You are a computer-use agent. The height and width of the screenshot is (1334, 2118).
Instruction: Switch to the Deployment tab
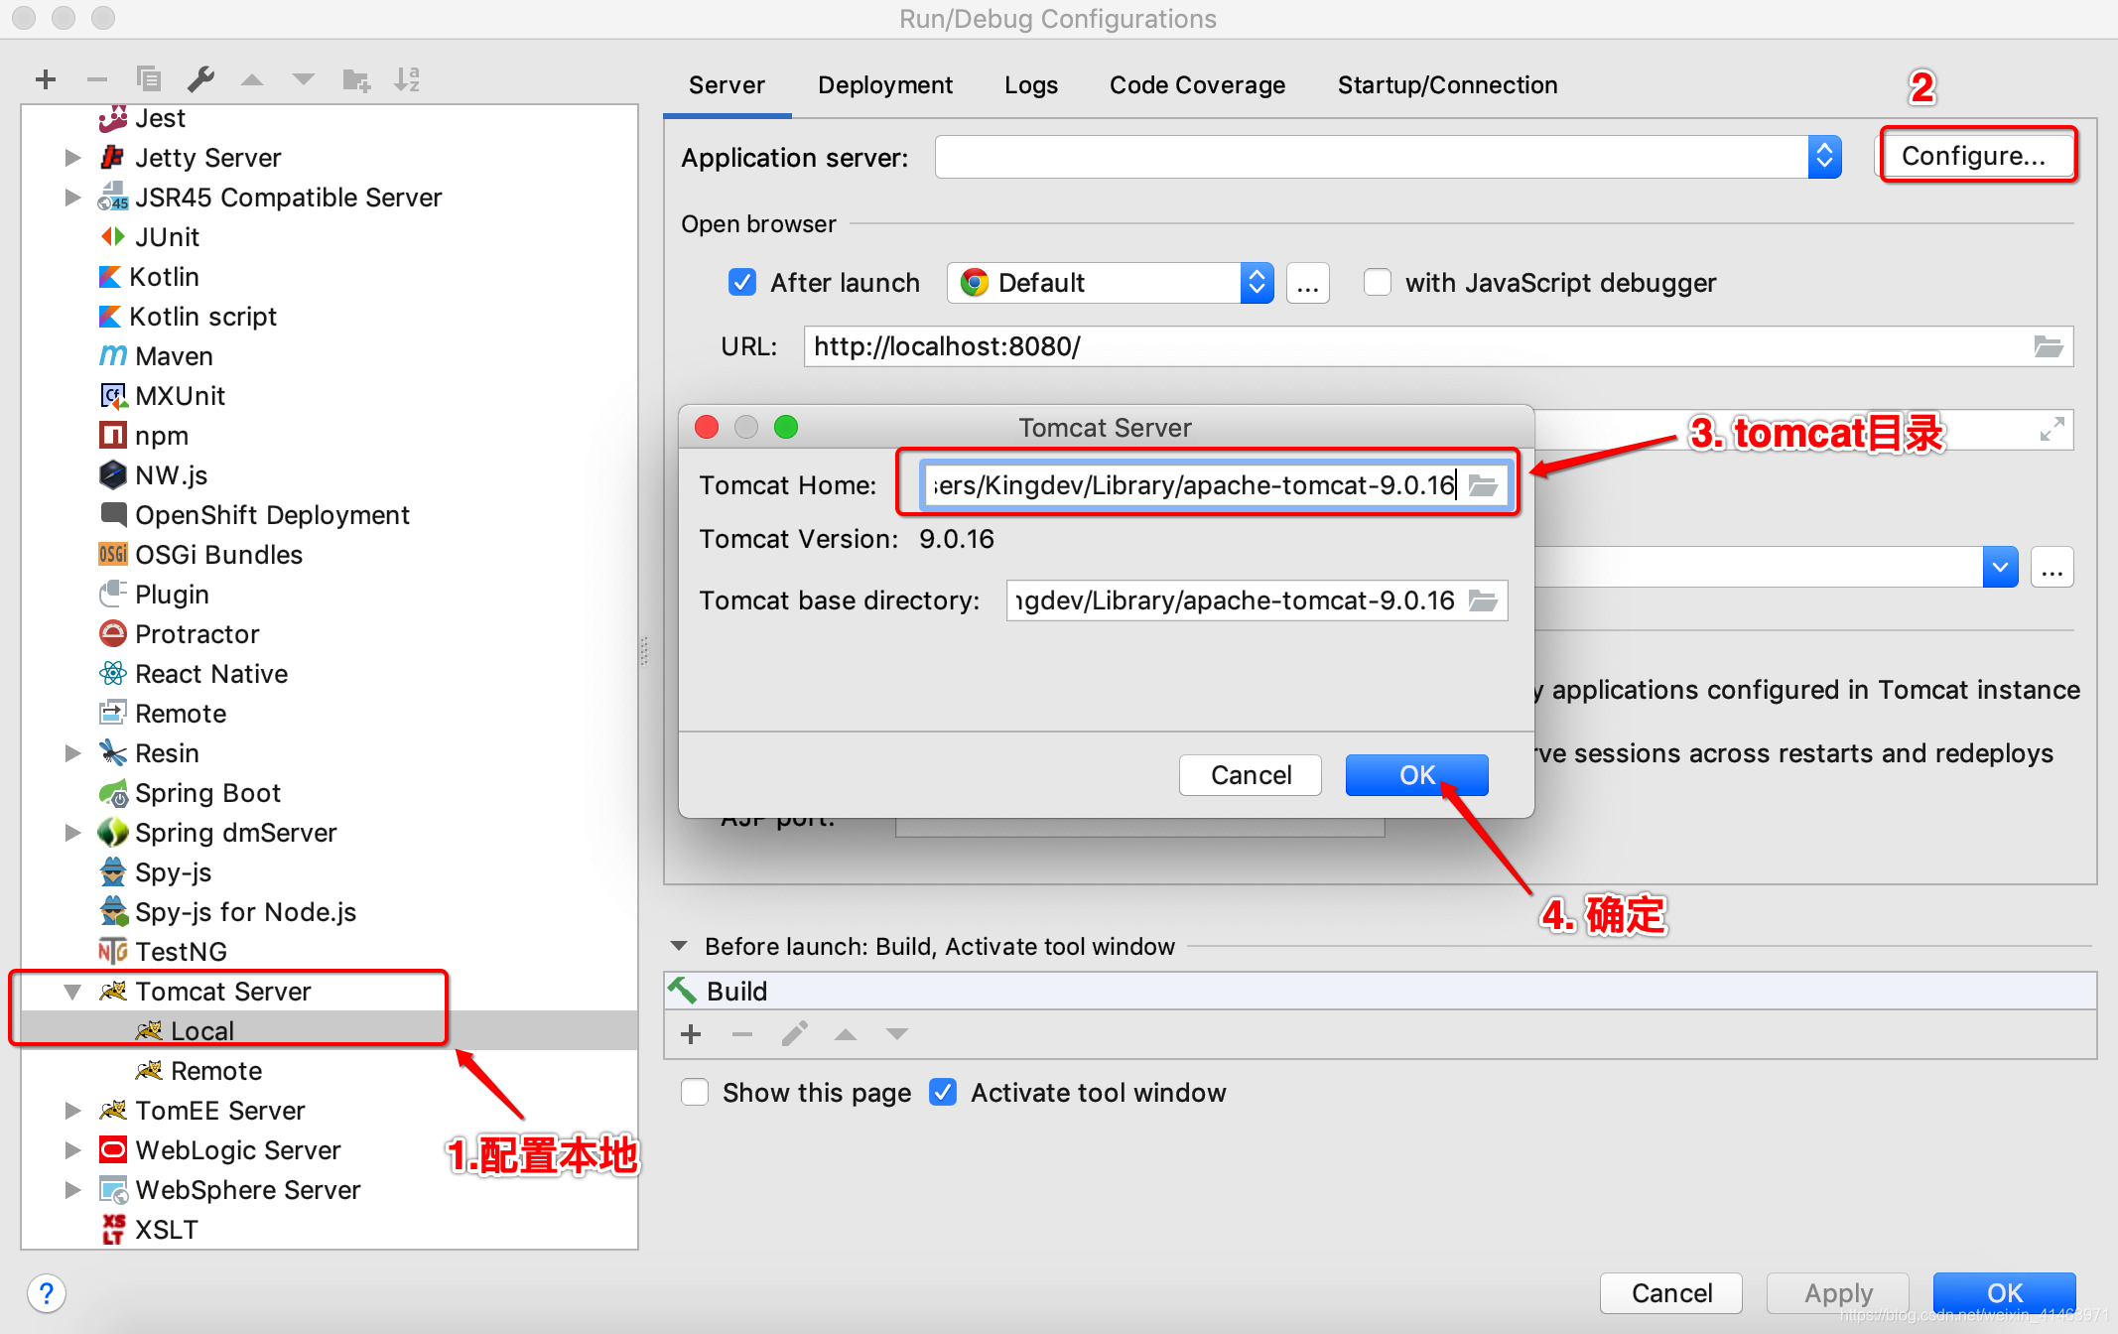(x=886, y=84)
